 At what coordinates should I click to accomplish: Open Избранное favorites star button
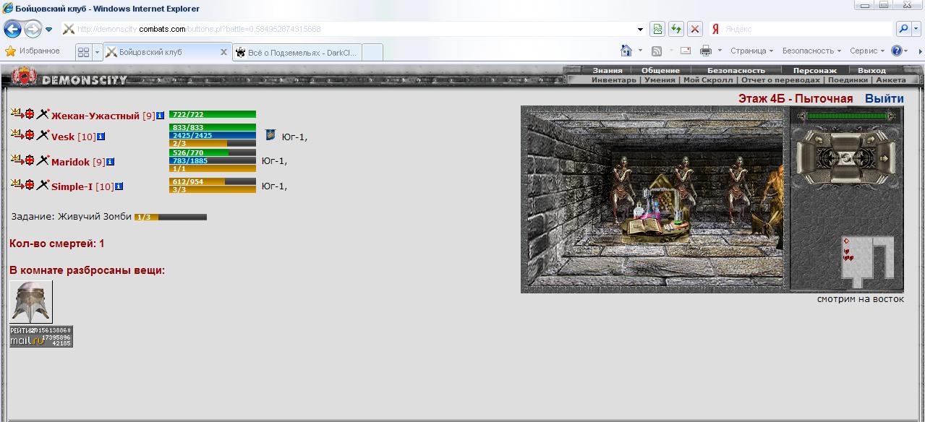(33, 51)
